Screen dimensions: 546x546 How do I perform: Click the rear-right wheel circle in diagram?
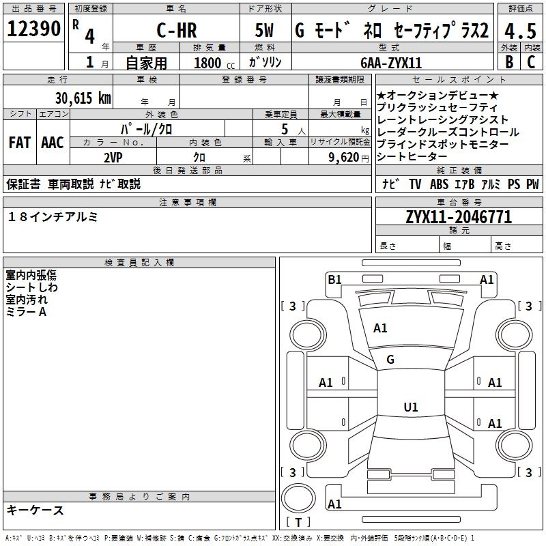[515, 446]
